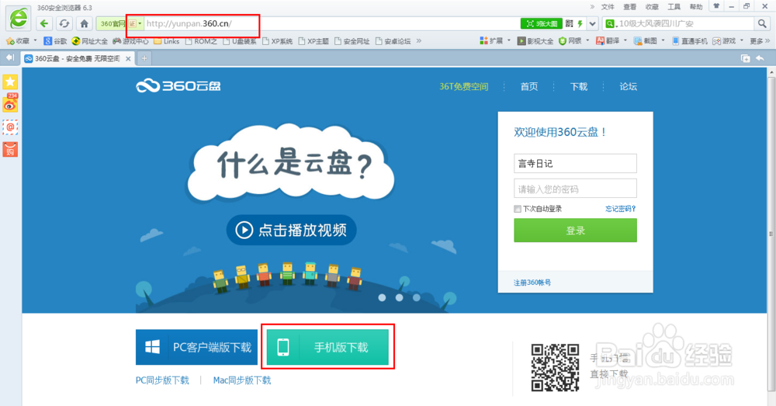The width and height of the screenshot is (776, 406).
Task: Open the search engine selector dropdown
Action: pyautogui.click(x=611, y=23)
